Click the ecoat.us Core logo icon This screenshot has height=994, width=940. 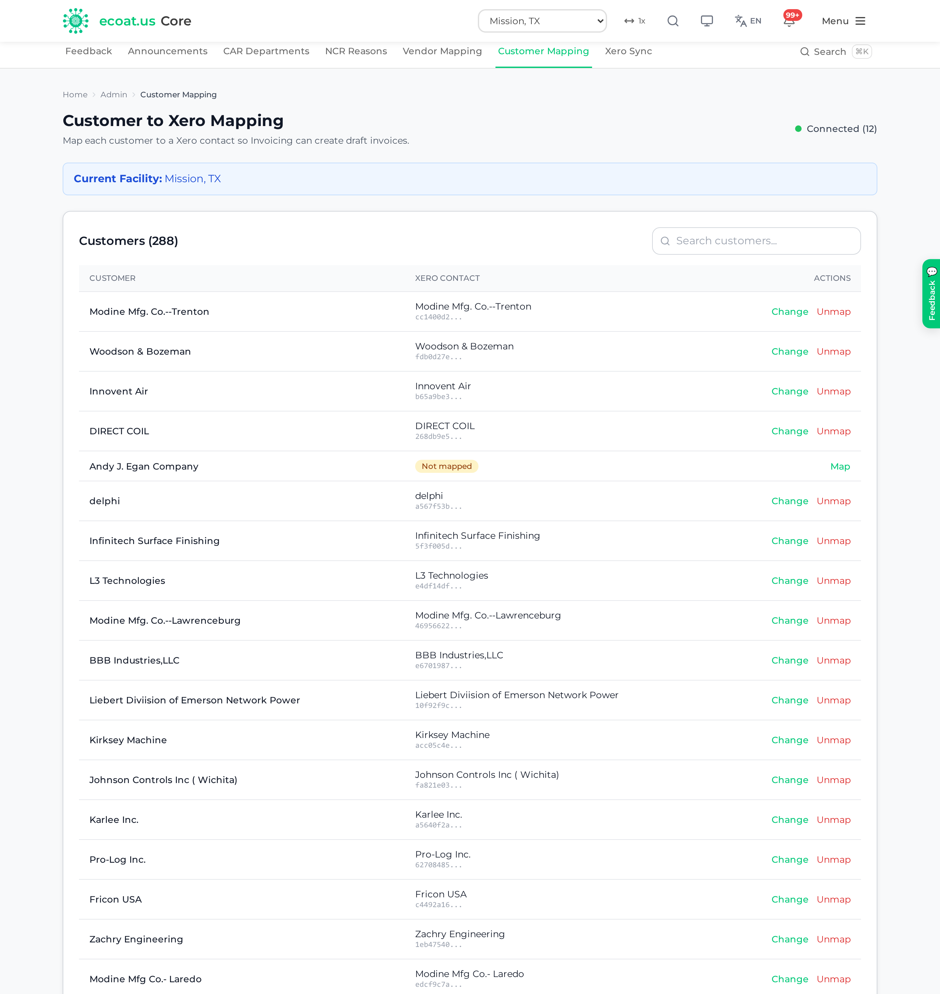pyautogui.click(x=76, y=21)
